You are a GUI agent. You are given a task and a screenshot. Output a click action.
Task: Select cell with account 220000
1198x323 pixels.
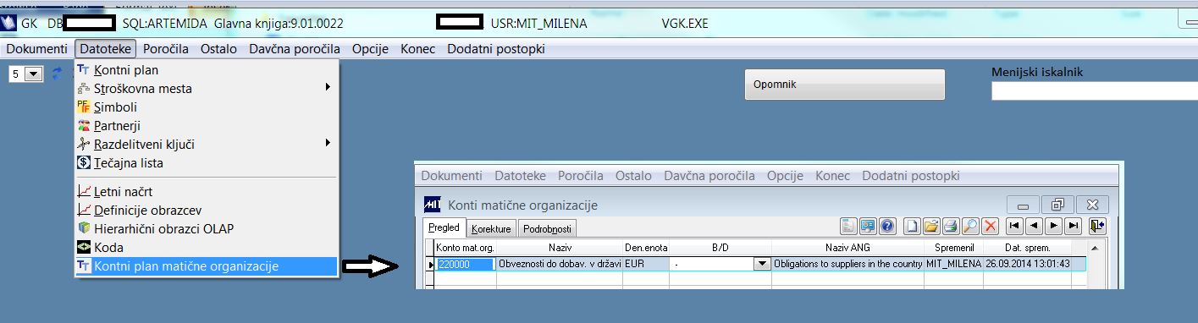466,264
